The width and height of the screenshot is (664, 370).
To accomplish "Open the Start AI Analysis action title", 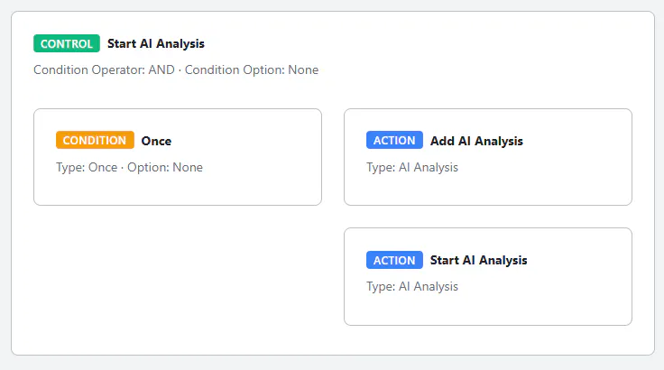I will tap(478, 260).
